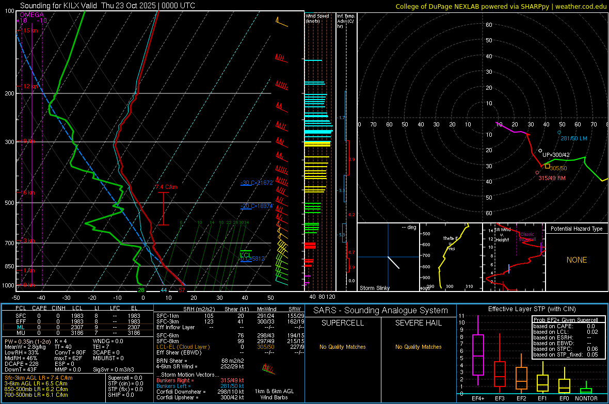Click the LowRH = 33% value
The width and height of the screenshot is (609, 404).
(x=22, y=352)
